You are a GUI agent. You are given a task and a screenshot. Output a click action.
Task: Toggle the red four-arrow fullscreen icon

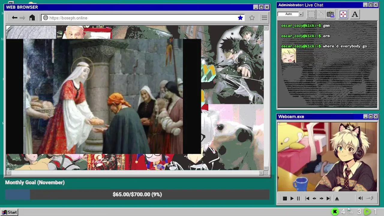343,14
